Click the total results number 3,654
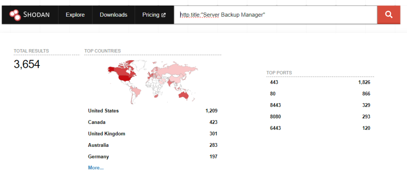This screenshot has height=179, width=407. point(27,64)
